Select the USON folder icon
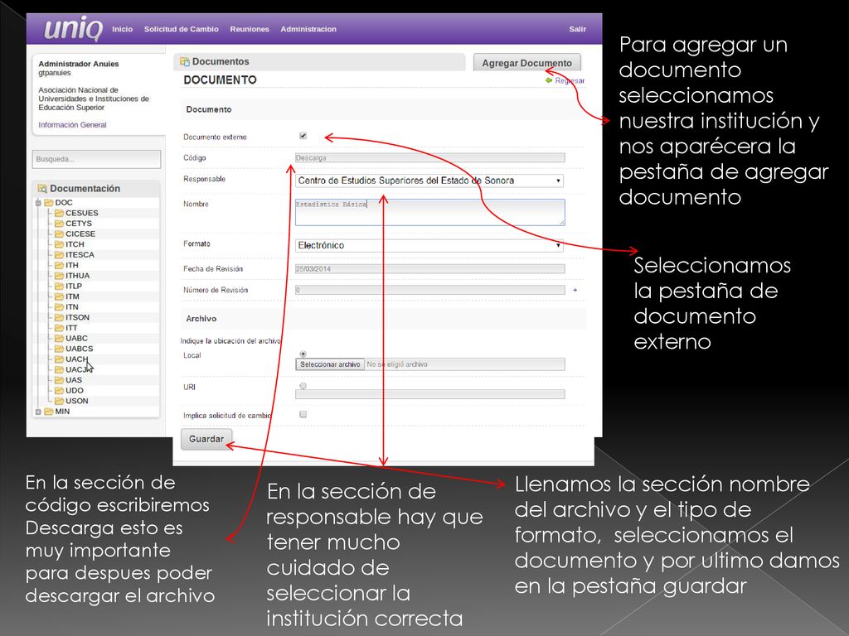This screenshot has width=849, height=636. 59,402
